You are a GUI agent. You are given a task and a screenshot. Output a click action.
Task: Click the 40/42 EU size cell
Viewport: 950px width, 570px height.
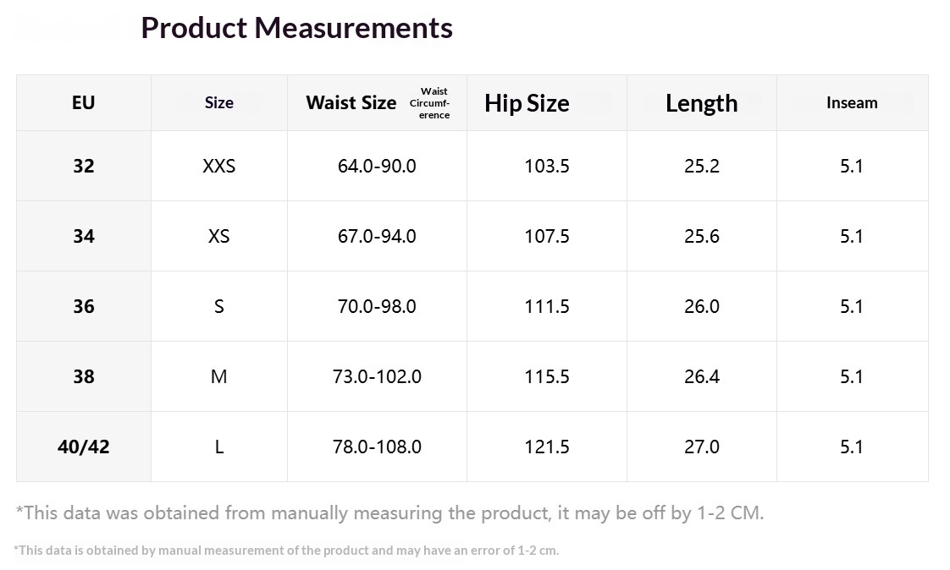pyautogui.click(x=84, y=447)
